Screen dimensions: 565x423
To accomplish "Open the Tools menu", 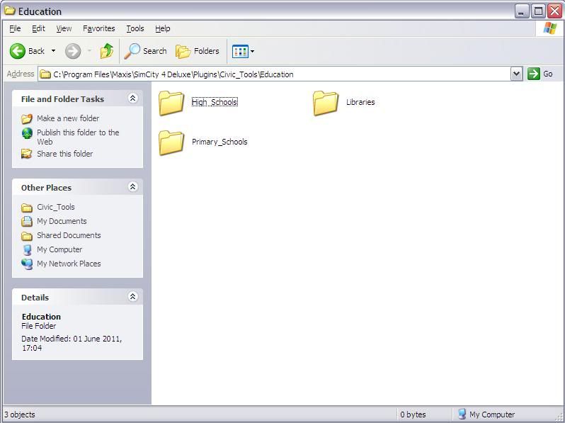I will click(x=135, y=28).
